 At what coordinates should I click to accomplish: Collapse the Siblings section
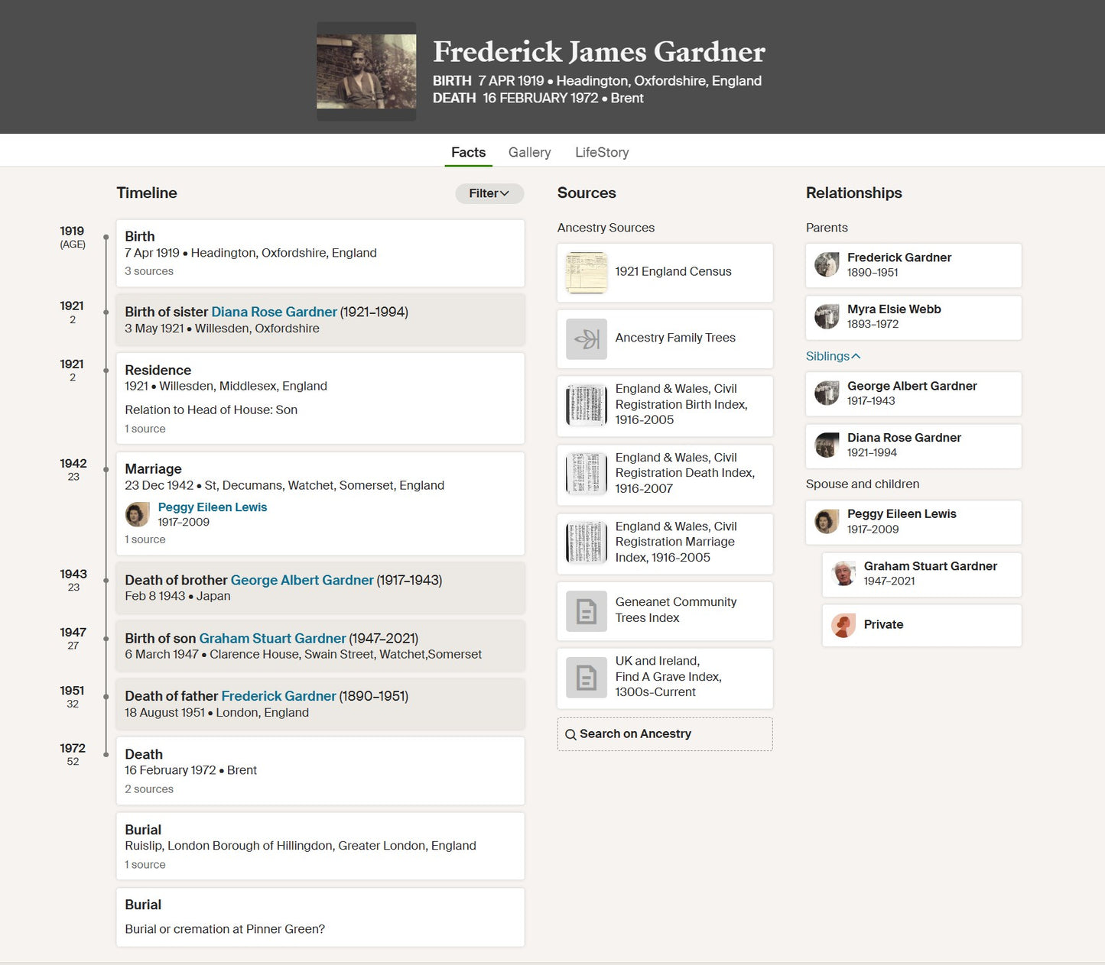[833, 356]
